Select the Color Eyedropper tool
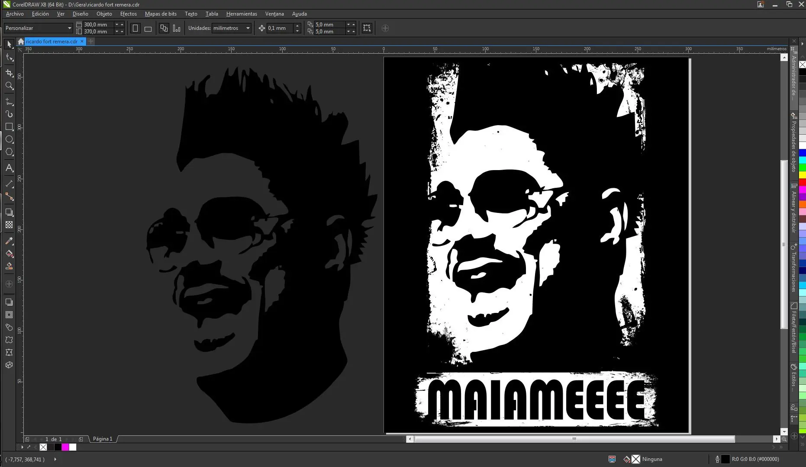The image size is (806, 467). [x=9, y=241]
